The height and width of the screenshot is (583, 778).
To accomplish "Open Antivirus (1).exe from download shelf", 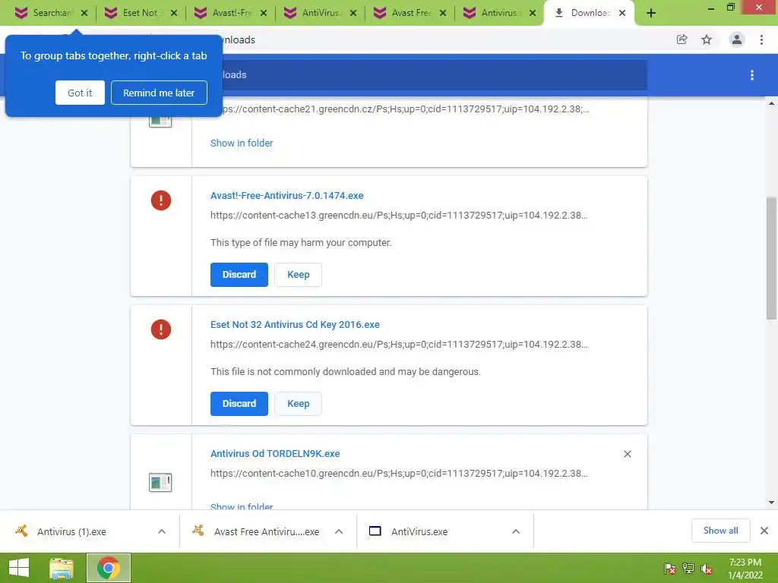I will 71,531.
